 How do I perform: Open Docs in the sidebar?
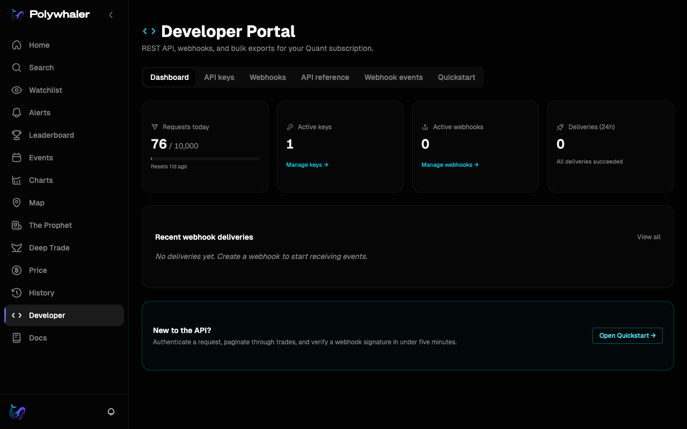tap(64, 338)
